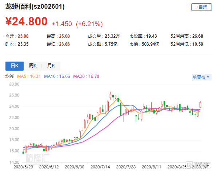The width and height of the screenshot is (213, 171).
Task: Click the 26.00 y-axis label
Action: click(x=14, y=95)
